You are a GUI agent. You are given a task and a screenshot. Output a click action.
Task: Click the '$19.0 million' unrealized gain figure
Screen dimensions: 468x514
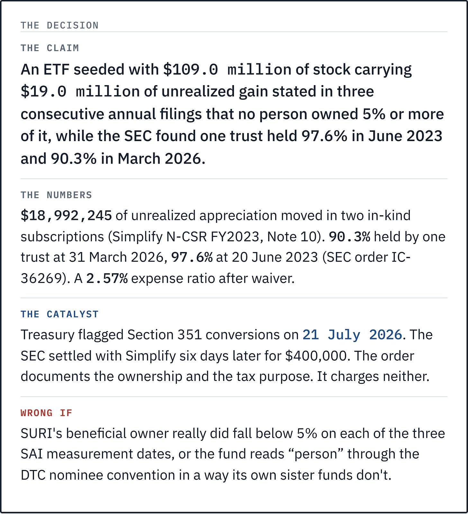point(80,92)
